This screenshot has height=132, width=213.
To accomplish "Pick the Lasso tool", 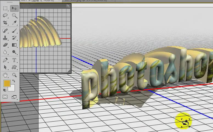I will click(x=5, y=16).
